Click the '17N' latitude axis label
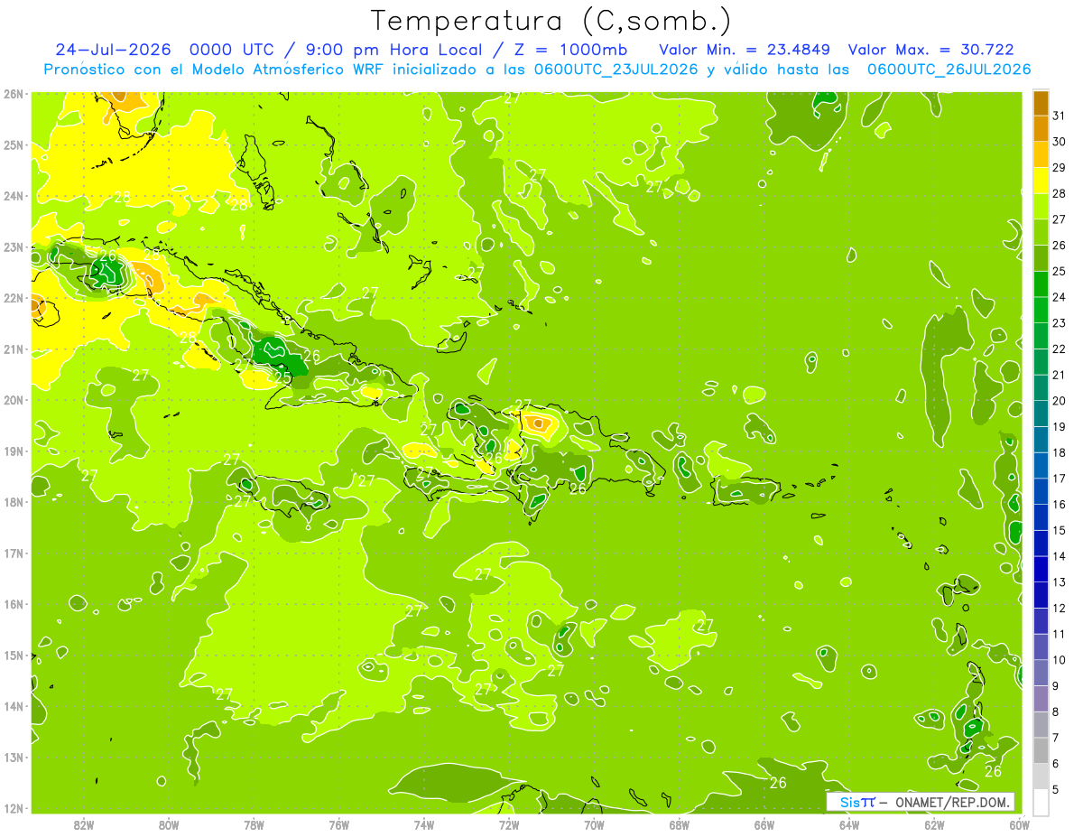The width and height of the screenshot is (1083, 837). point(14,553)
